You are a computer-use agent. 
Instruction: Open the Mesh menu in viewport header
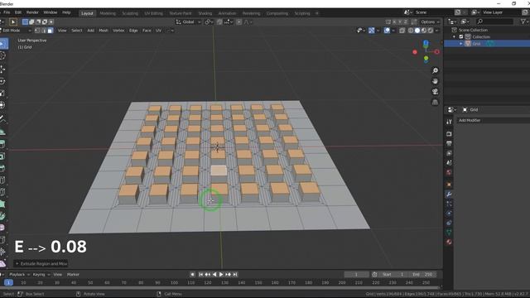[x=103, y=31]
